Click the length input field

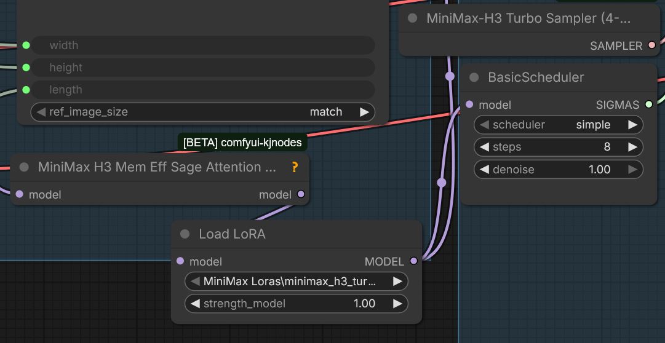(203, 90)
